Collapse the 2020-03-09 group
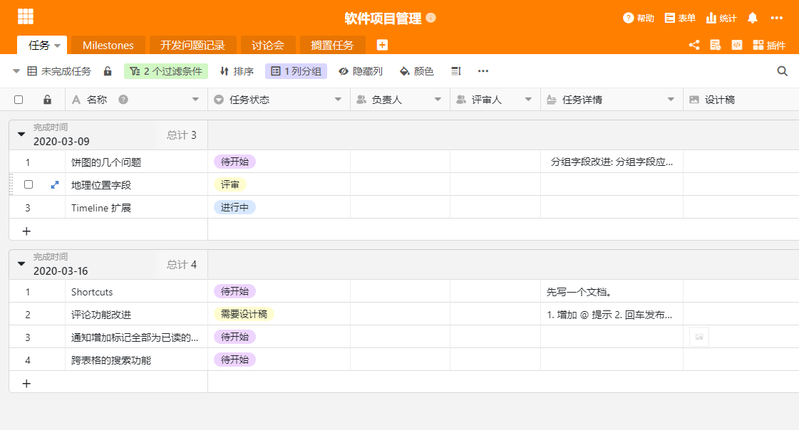Viewport: 799px width, 430px height. coord(21,134)
